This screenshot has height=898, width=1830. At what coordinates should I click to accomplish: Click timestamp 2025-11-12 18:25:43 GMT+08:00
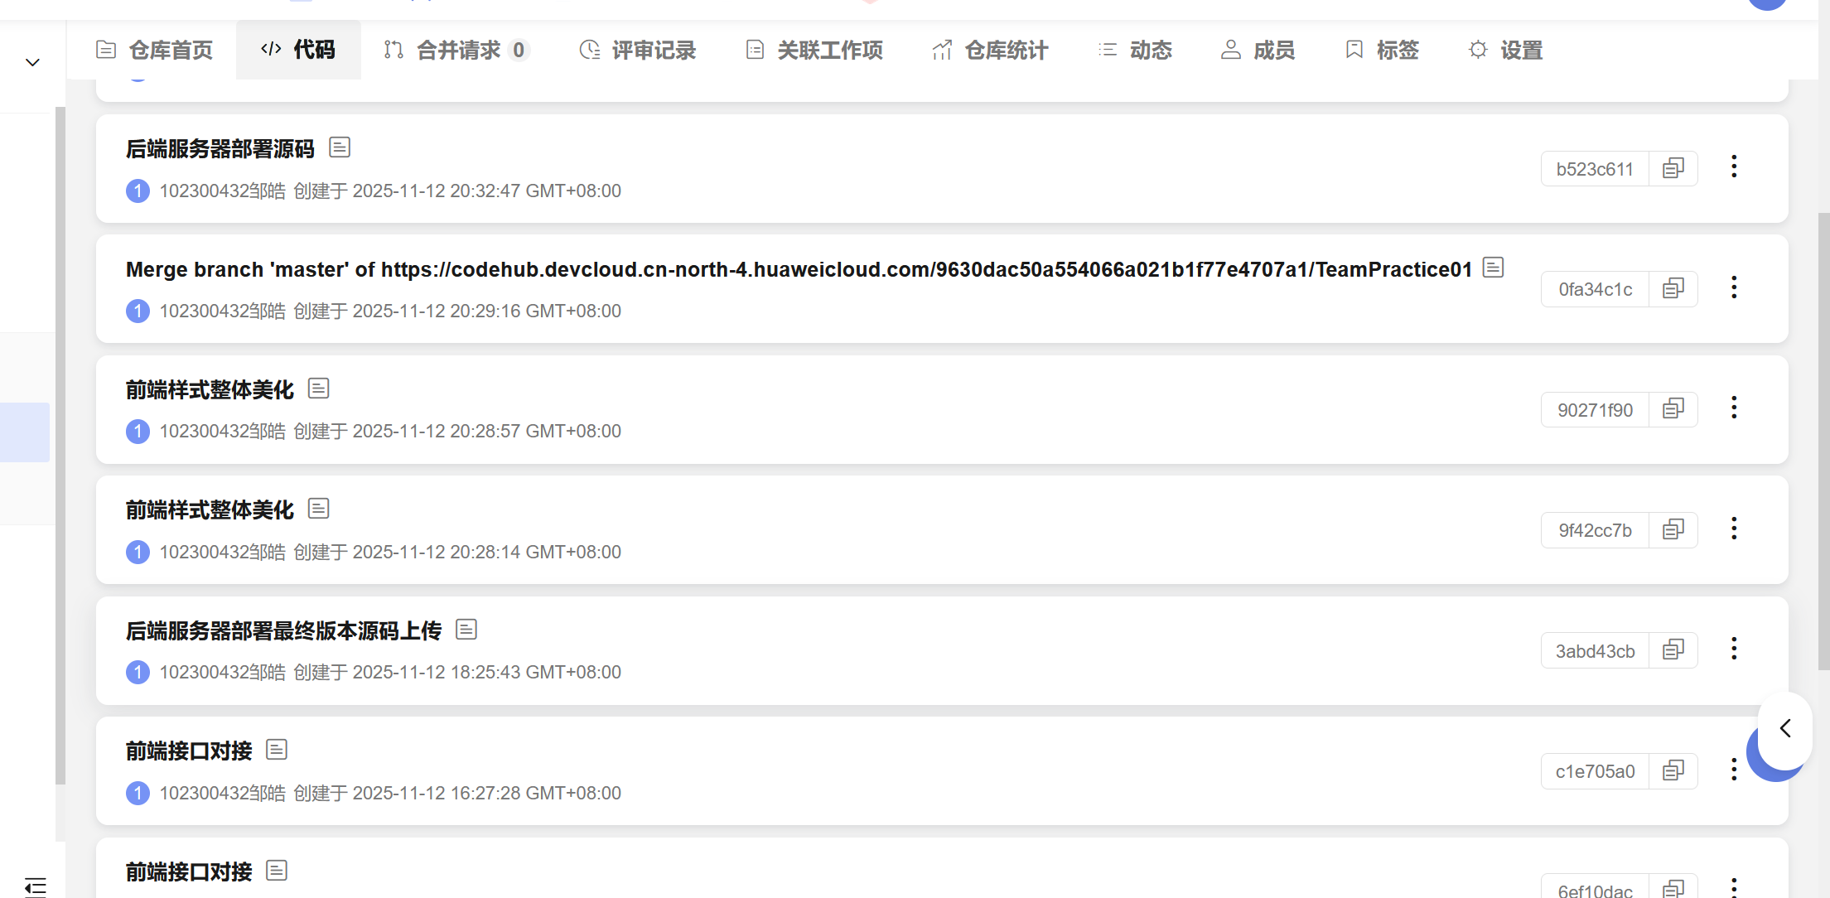pyautogui.click(x=487, y=672)
